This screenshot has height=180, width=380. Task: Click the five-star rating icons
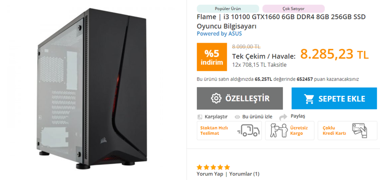pos(213,167)
